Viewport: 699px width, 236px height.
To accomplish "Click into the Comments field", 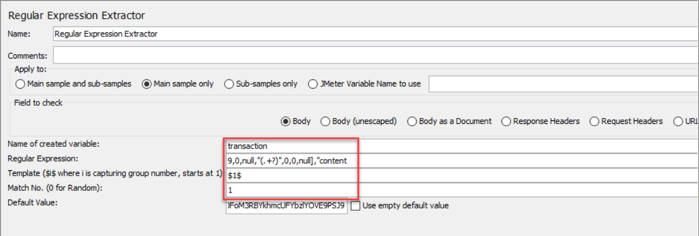I will (375, 56).
